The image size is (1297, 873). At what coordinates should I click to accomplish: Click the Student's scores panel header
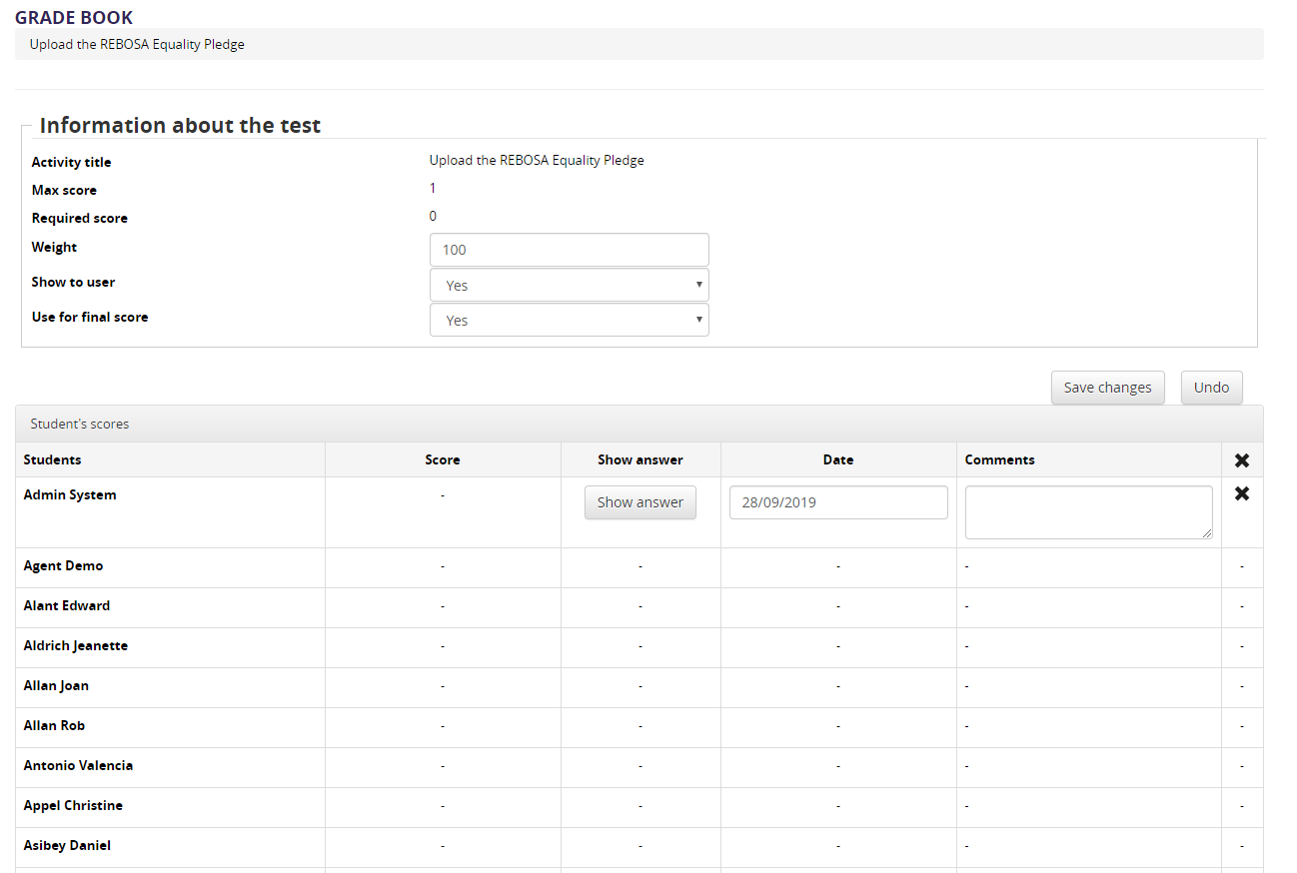(80, 424)
